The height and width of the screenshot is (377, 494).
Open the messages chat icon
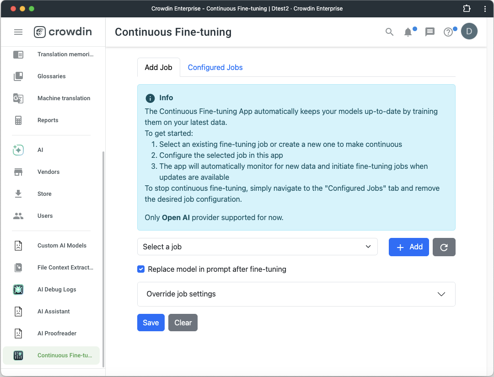coord(430,32)
